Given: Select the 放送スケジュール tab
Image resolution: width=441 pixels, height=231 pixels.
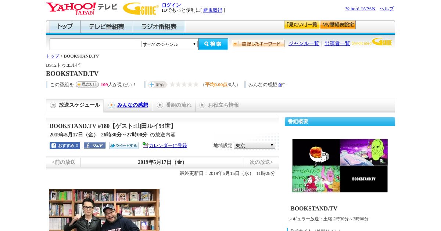Looking at the screenshot, I should (x=75, y=105).
